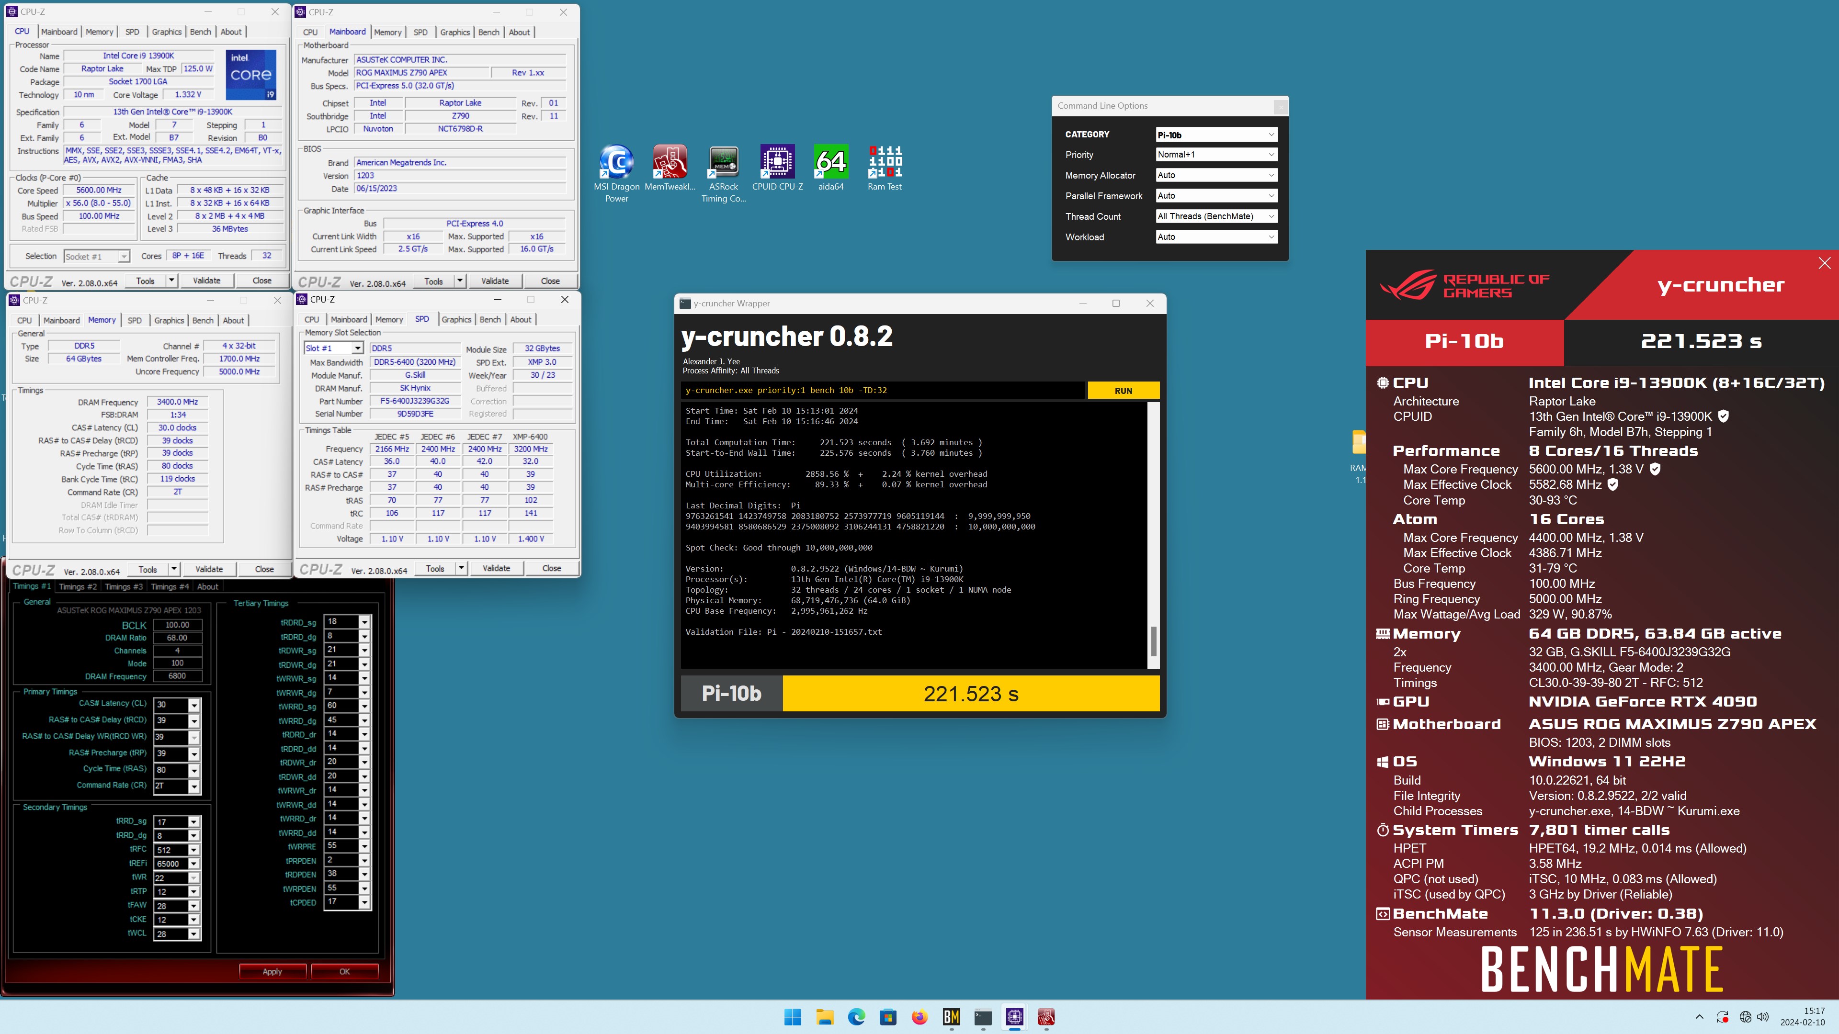
Task: Open the About tab in MemTweakIt
Action: tap(208, 586)
